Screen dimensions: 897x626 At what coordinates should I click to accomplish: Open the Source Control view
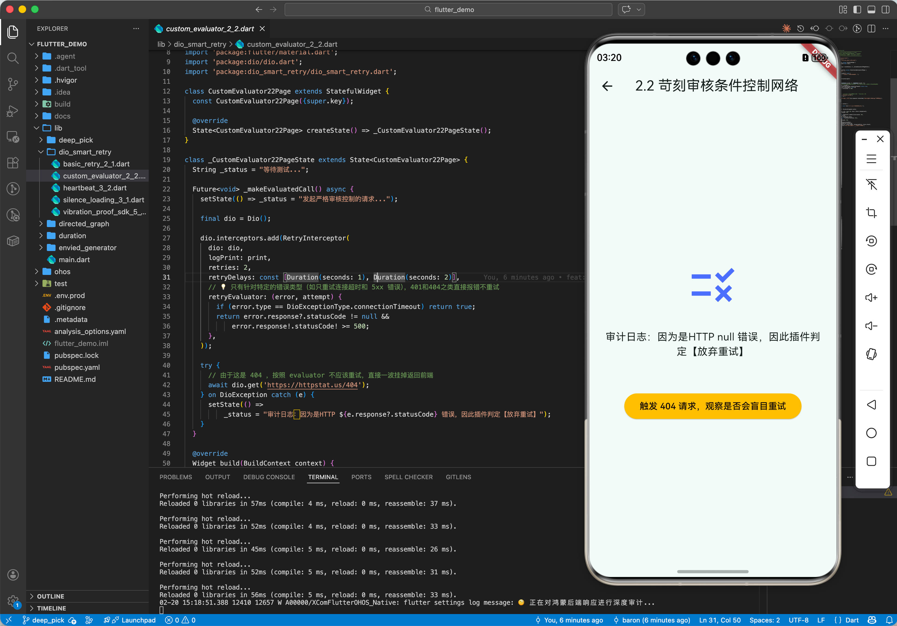tap(13, 84)
